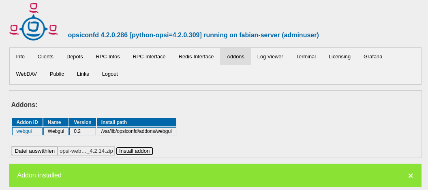Image resolution: width=428 pixels, height=190 pixels.
Task: Open the Licensing tab
Action: (340, 57)
